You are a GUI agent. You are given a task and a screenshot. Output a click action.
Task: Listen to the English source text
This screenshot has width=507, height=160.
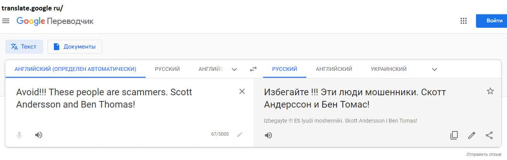(38, 135)
